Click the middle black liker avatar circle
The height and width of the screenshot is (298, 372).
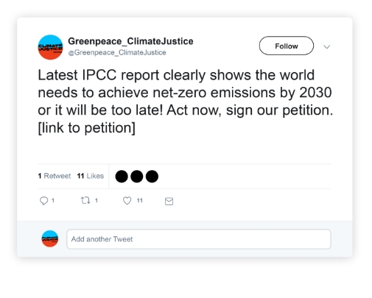pos(137,177)
